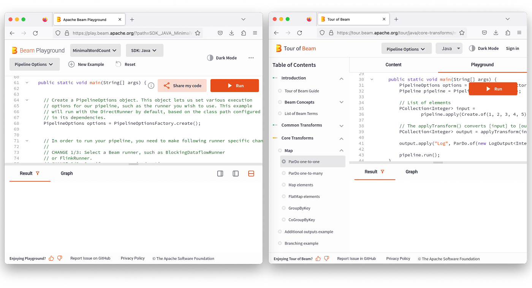Select the Result tab in Playground

[30, 173]
